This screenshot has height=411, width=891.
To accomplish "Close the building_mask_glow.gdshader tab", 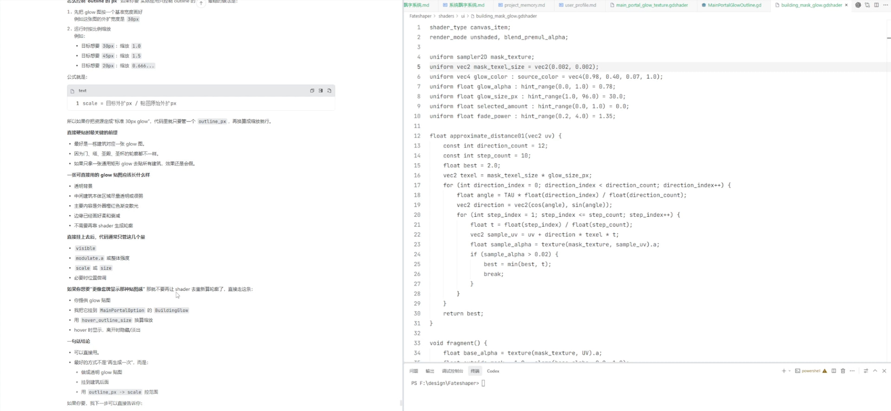I will [x=846, y=5].
